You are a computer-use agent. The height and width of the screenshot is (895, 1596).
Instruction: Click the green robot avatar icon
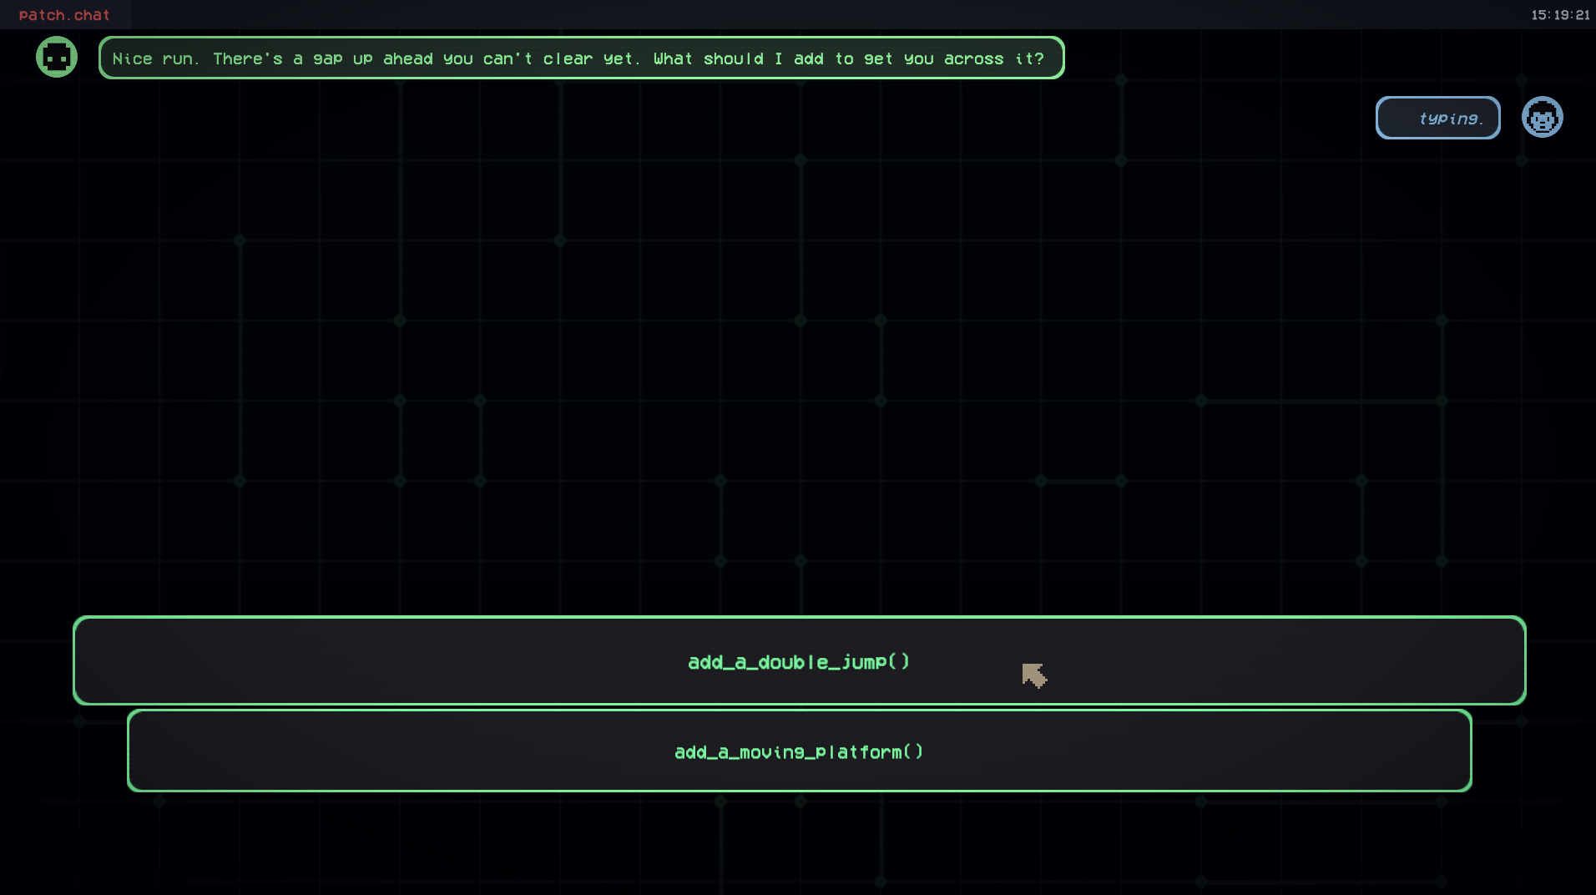57,57
